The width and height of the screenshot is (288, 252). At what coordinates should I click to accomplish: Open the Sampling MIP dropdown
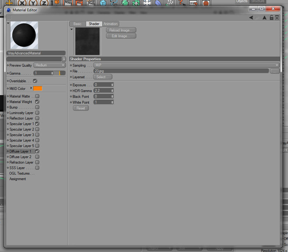pyautogui.click(x=186, y=65)
